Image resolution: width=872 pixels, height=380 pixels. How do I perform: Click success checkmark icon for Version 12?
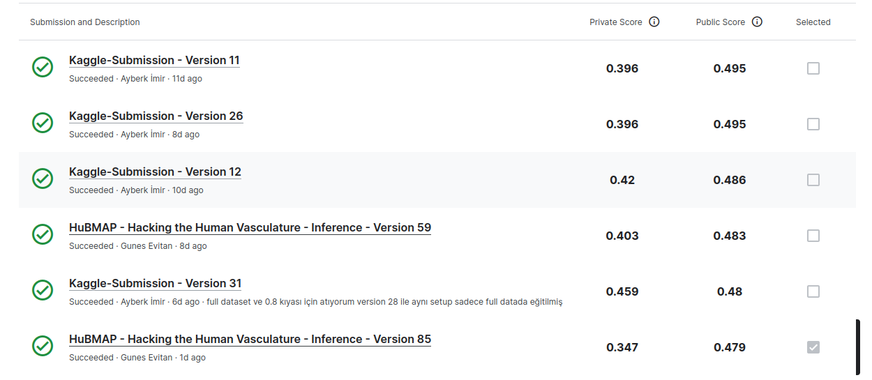pos(43,178)
